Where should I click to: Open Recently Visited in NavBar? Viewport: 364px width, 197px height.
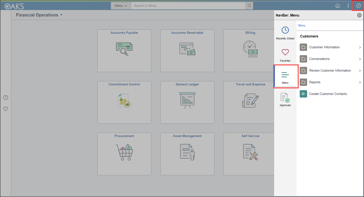click(x=285, y=33)
